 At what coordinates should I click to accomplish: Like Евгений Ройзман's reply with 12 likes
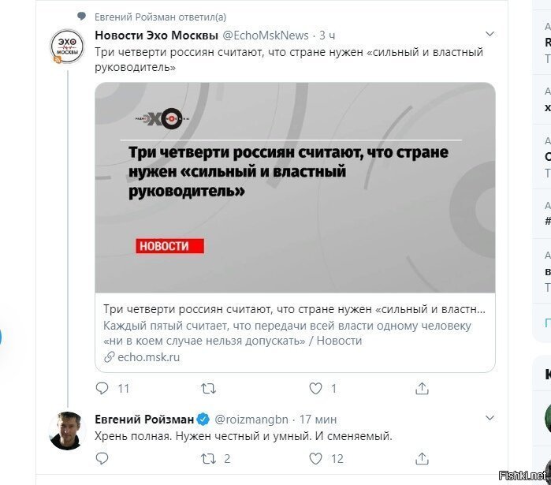pos(315,458)
